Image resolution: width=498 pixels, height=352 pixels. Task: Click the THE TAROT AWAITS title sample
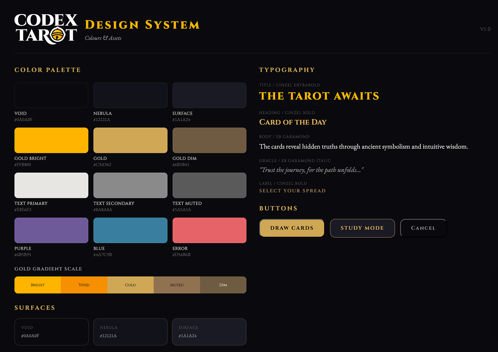pyautogui.click(x=319, y=96)
